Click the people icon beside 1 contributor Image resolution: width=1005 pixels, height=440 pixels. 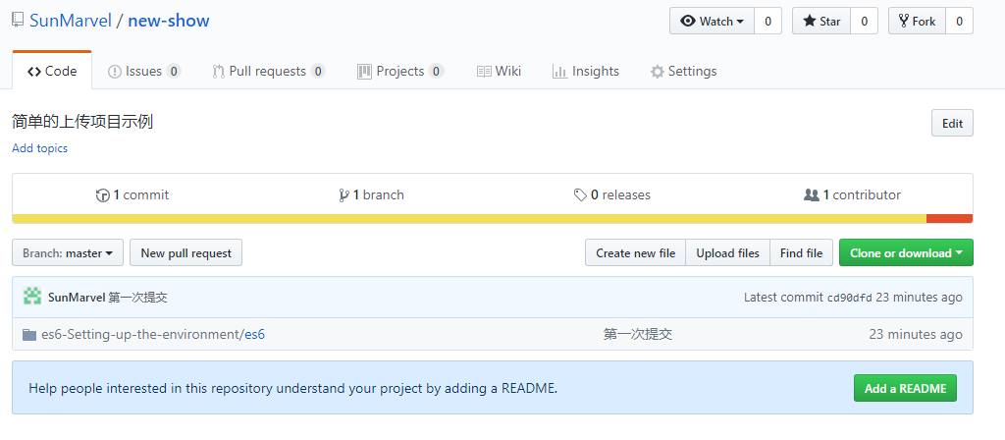point(812,195)
